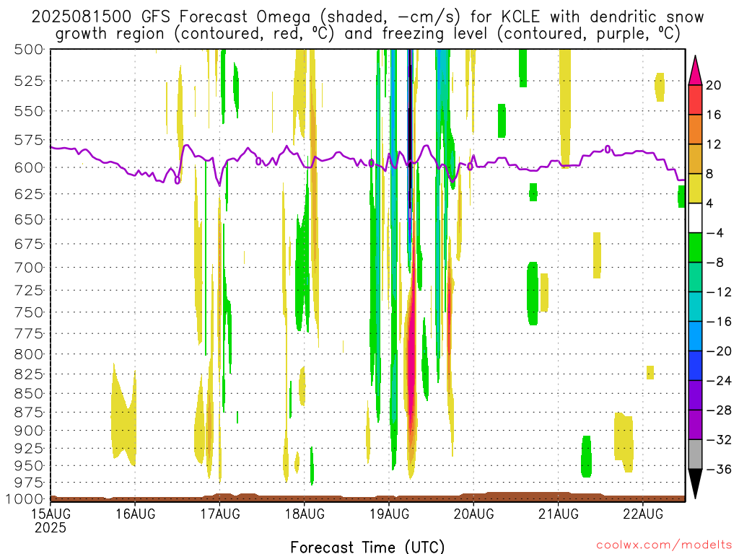Select the 825 pressure level label
The height and width of the screenshot is (554, 739).
pos(29,374)
